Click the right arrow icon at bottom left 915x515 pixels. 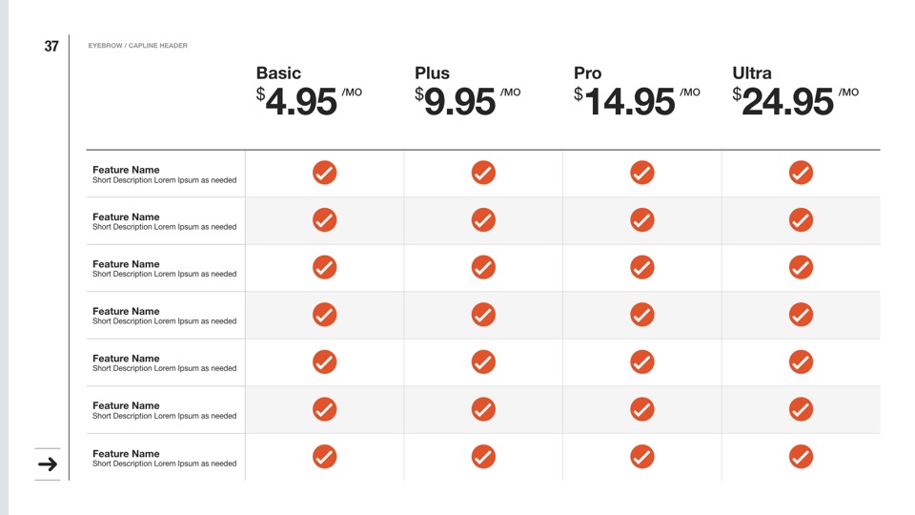coord(48,464)
